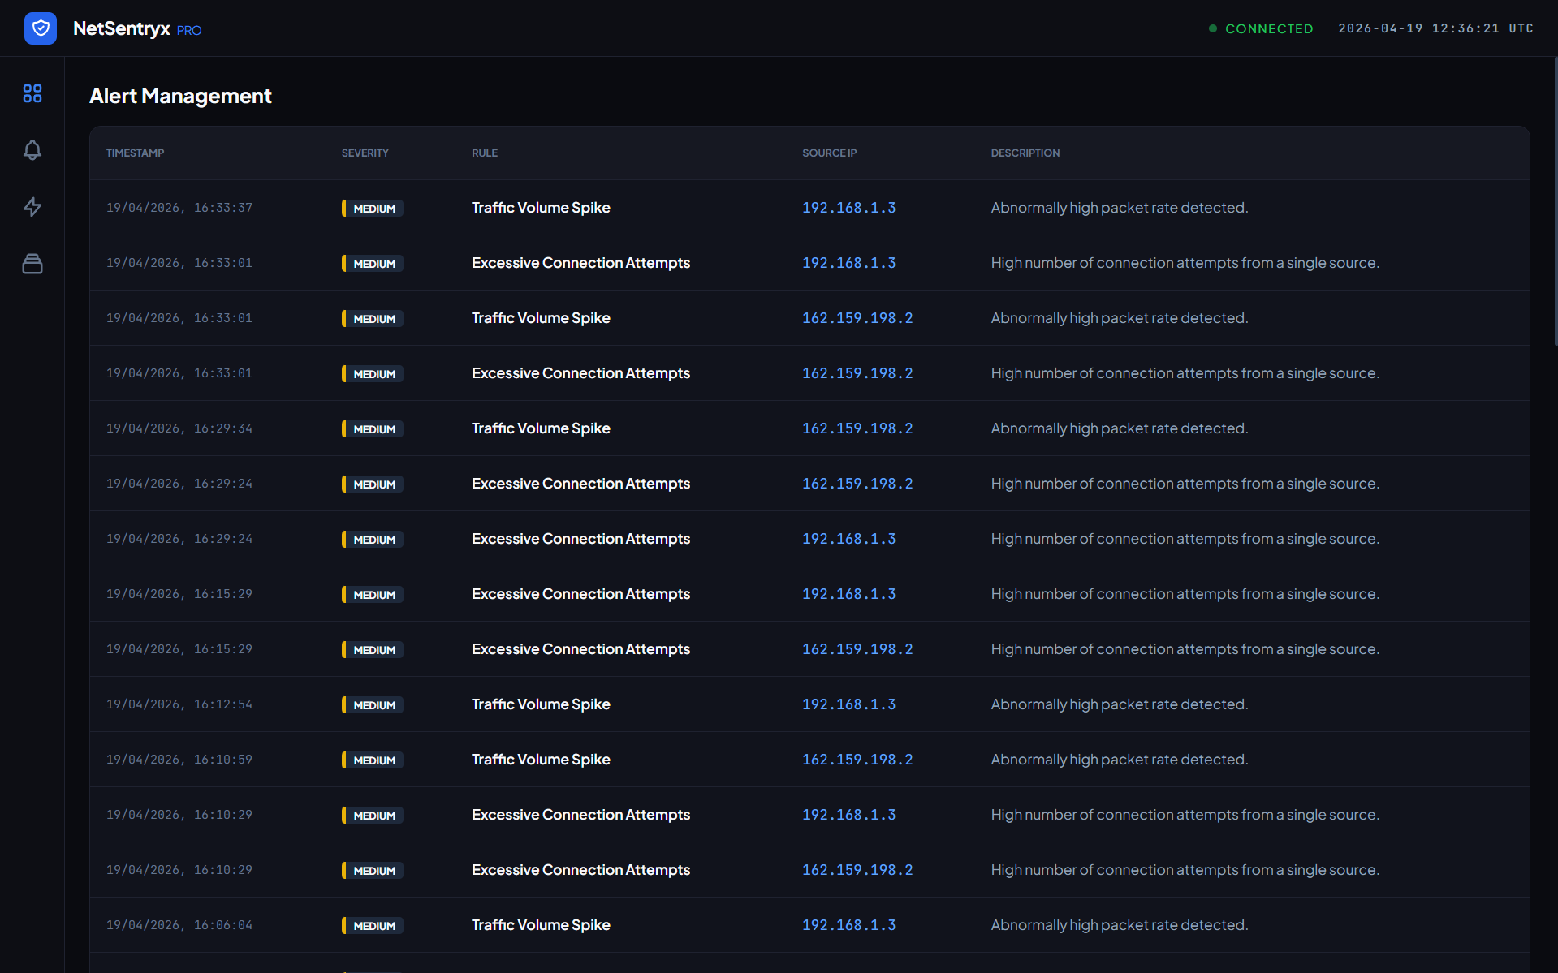Click the NetSentryx shield logo icon
The height and width of the screenshot is (973, 1558).
point(41,28)
